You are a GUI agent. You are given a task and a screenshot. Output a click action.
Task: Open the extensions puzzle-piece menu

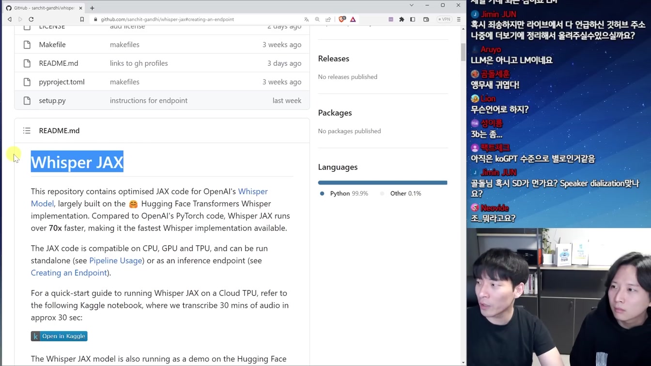pos(402,19)
